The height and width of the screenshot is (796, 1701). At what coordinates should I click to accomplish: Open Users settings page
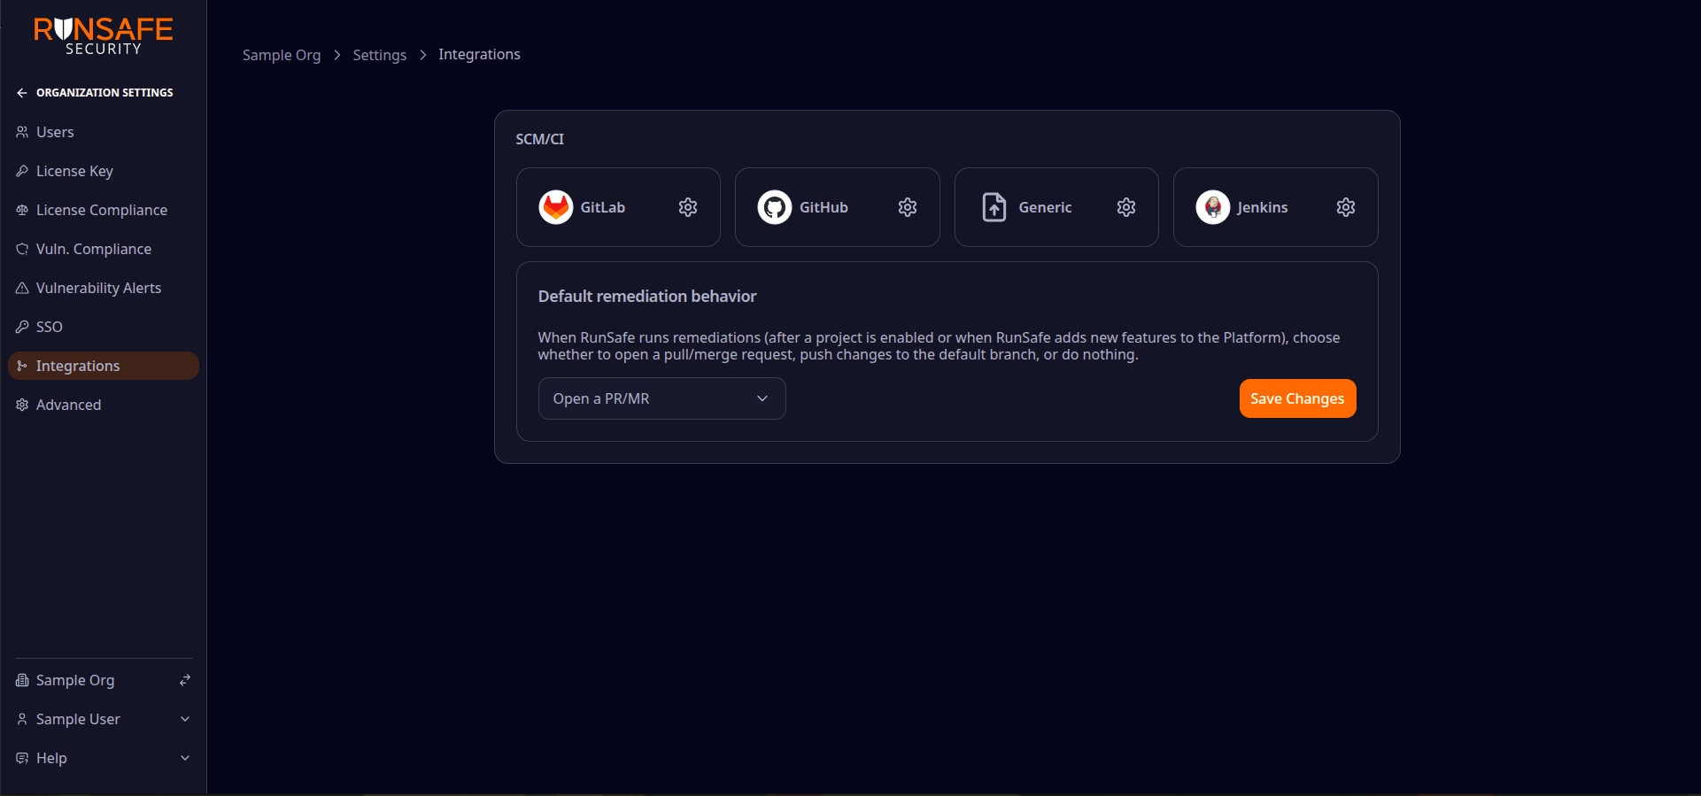coord(104,132)
